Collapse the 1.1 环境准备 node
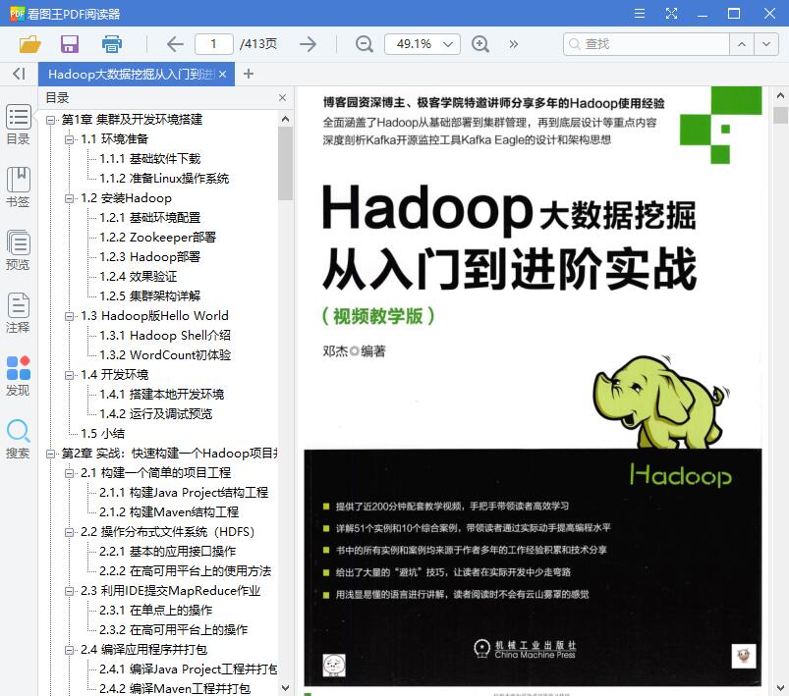 (70, 139)
